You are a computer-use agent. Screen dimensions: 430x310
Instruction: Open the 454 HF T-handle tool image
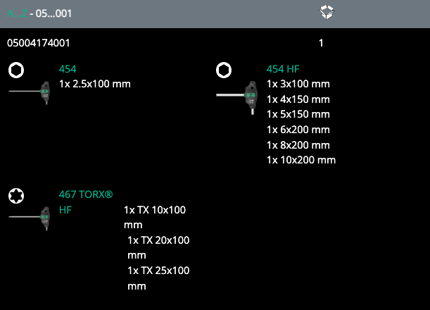tap(237, 97)
